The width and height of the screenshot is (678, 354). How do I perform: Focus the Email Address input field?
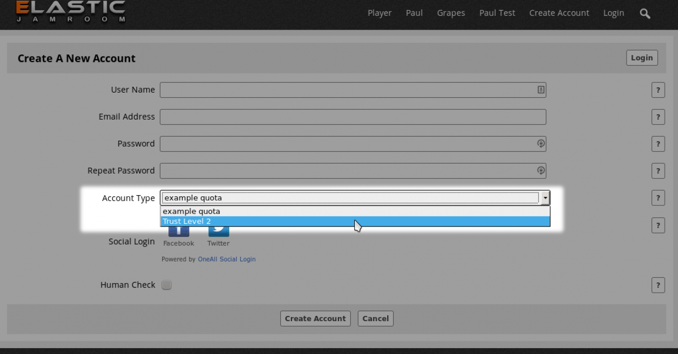(x=353, y=117)
